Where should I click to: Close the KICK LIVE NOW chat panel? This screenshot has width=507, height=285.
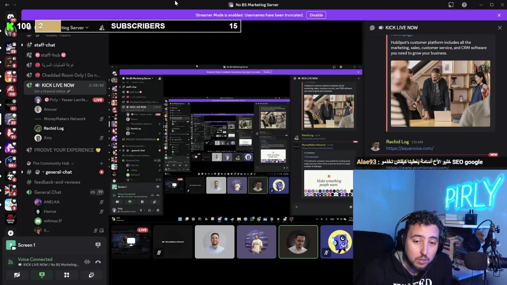tap(499, 28)
